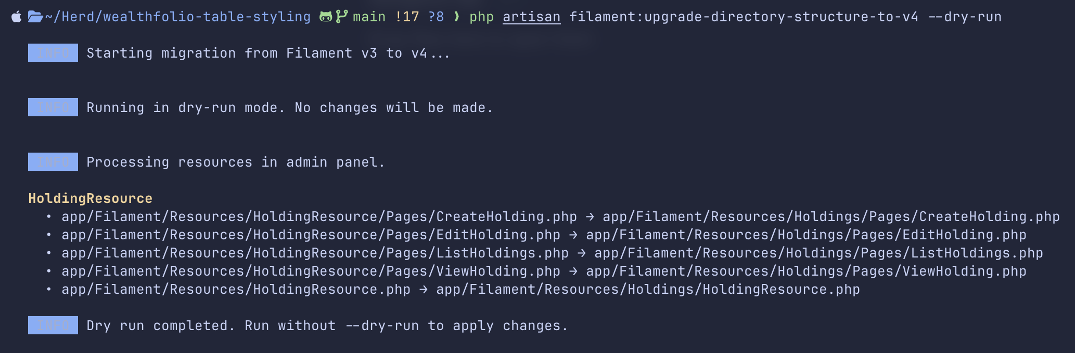Click the !17 modified files indicator

[x=406, y=17]
